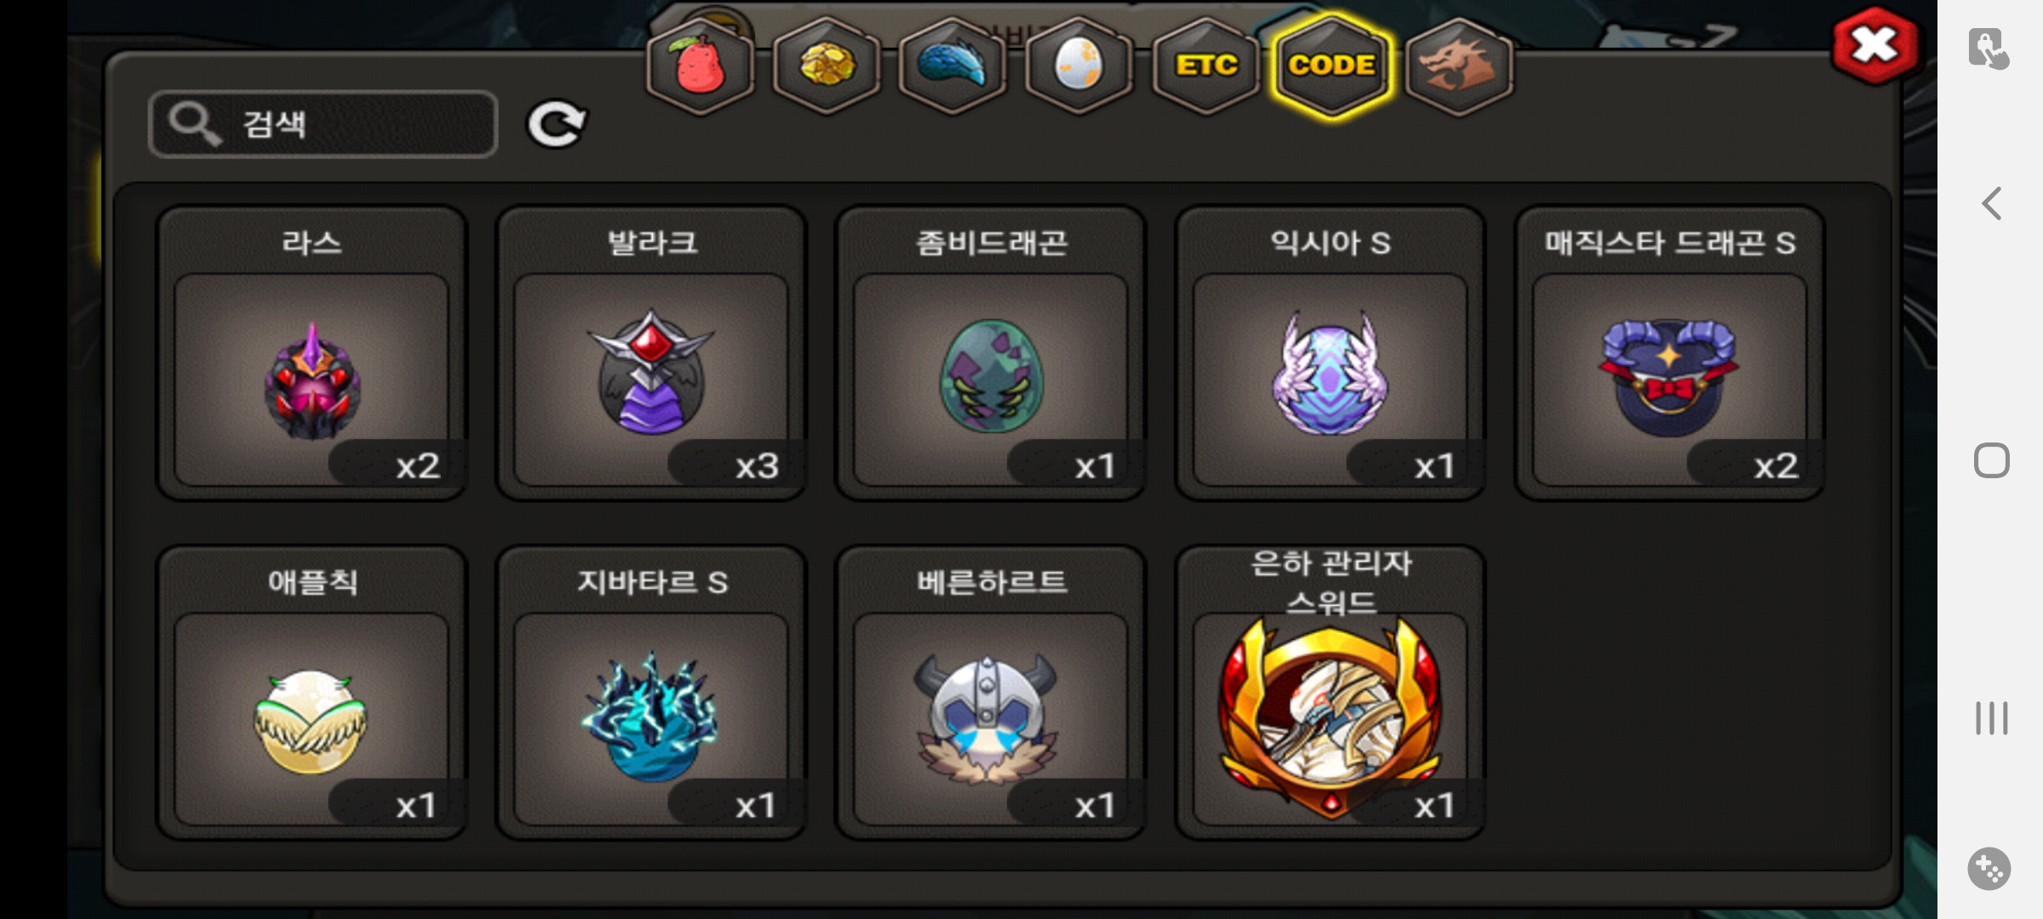The height and width of the screenshot is (919, 2043).
Task: Pick the 베른하르트 helmet egg
Action: coord(991,693)
